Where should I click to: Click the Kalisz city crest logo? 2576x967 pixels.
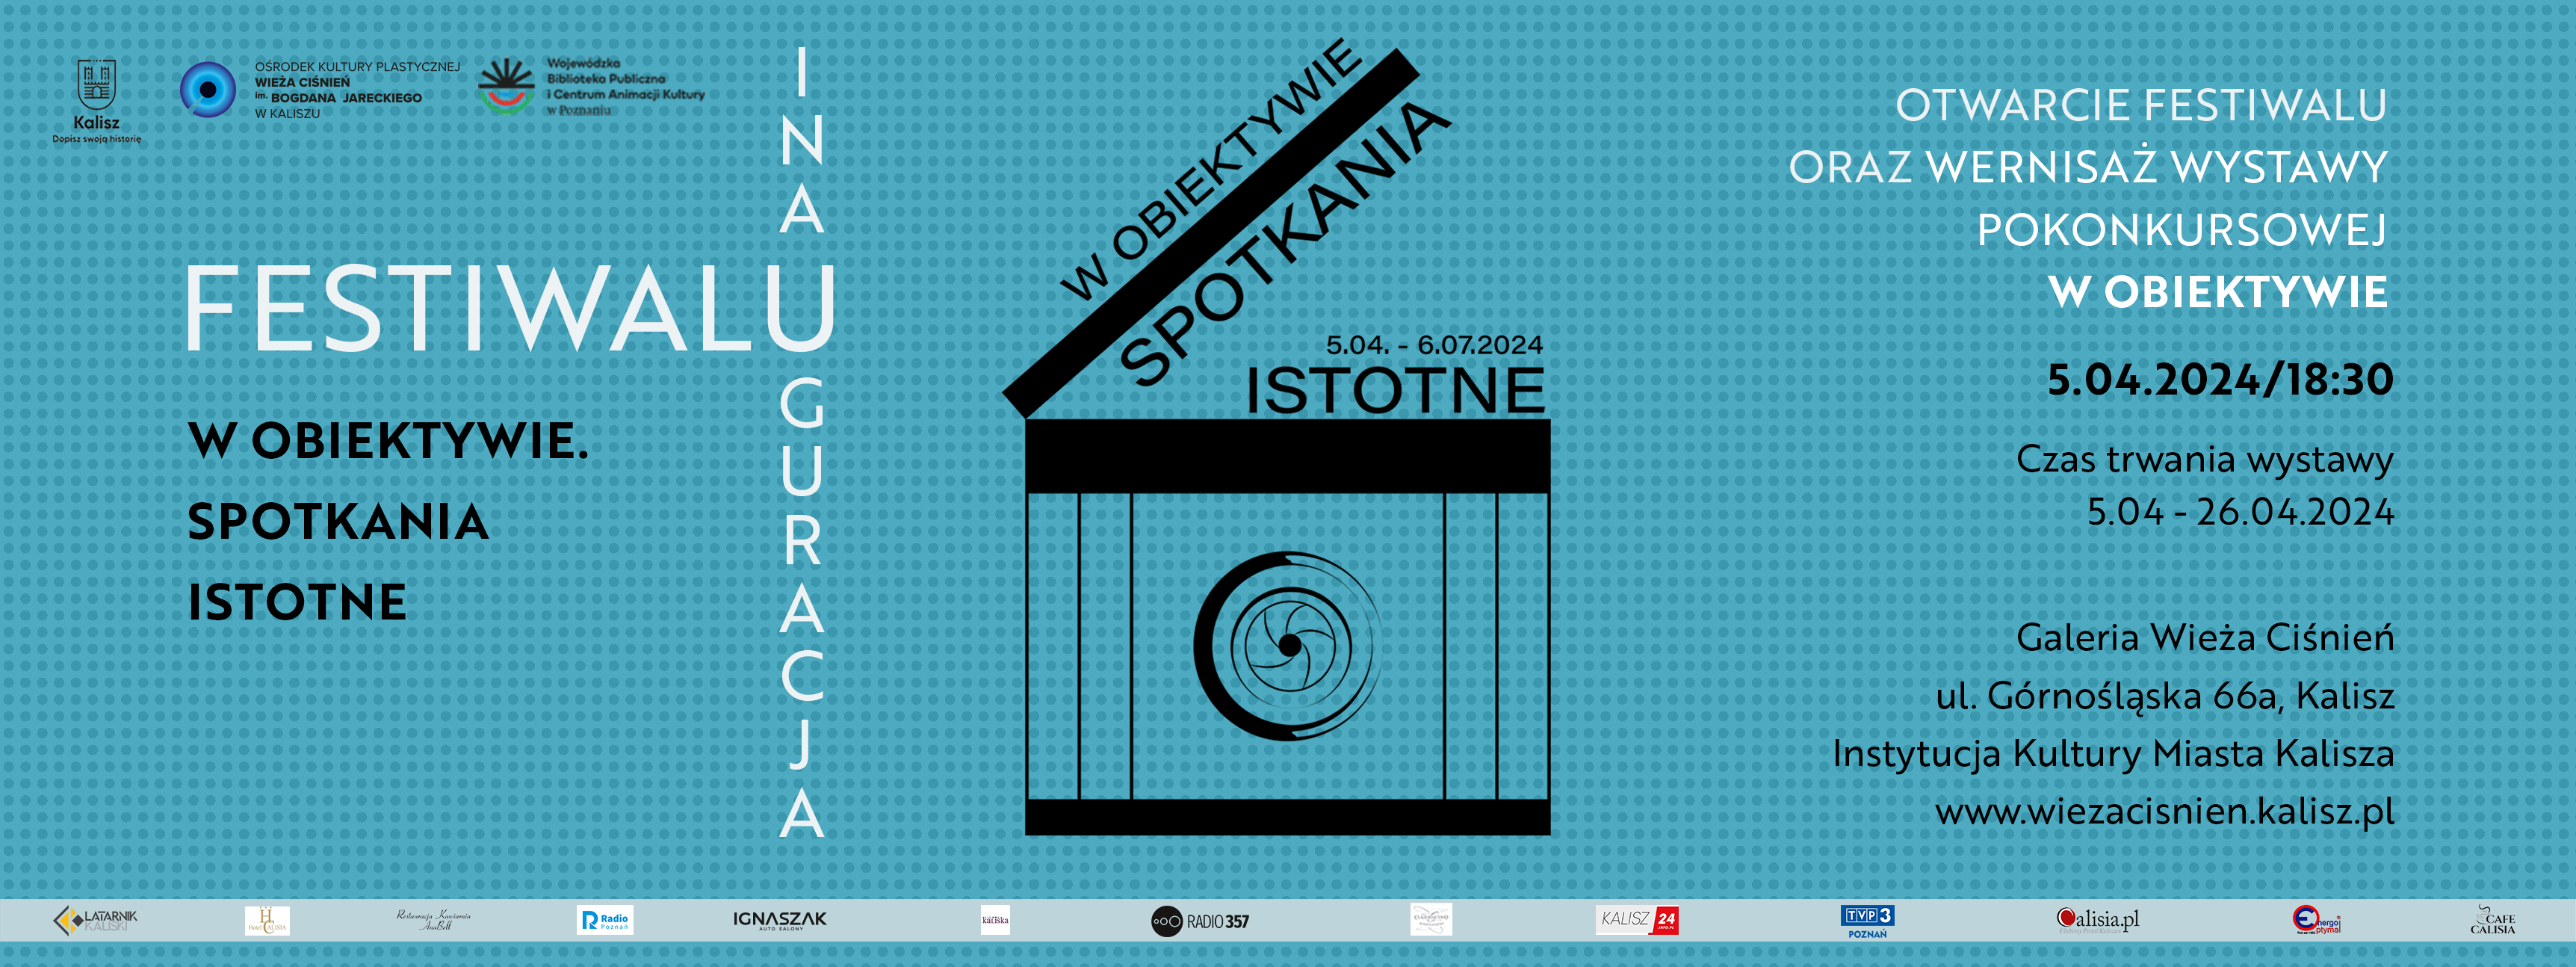coord(97,86)
